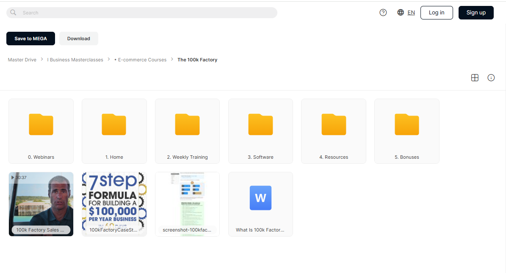Click the 4. Resources folder label
This screenshot has width=506, height=273.
(x=334, y=157)
